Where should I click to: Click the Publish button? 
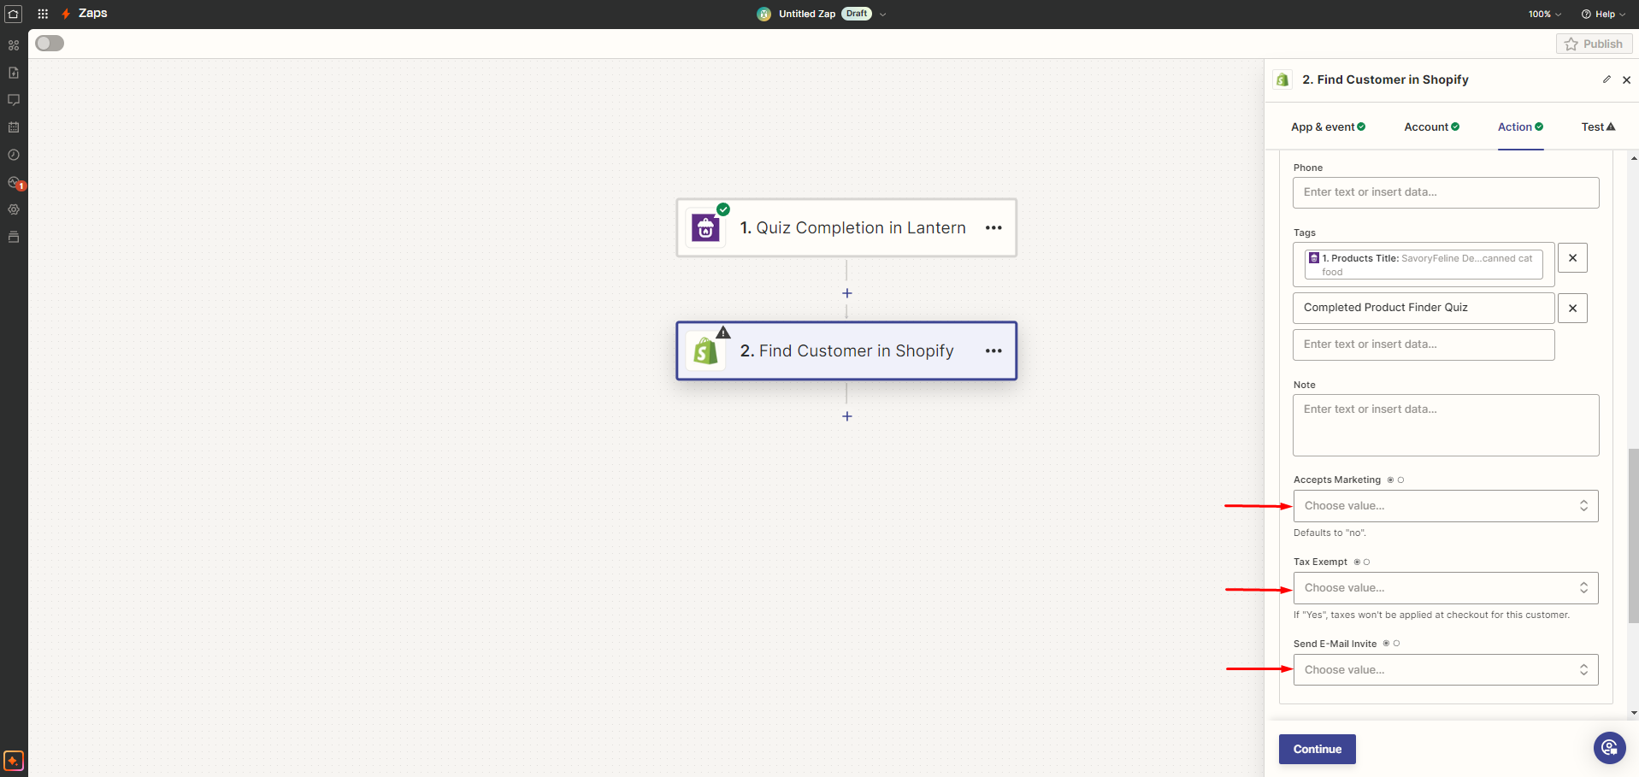tap(1594, 44)
